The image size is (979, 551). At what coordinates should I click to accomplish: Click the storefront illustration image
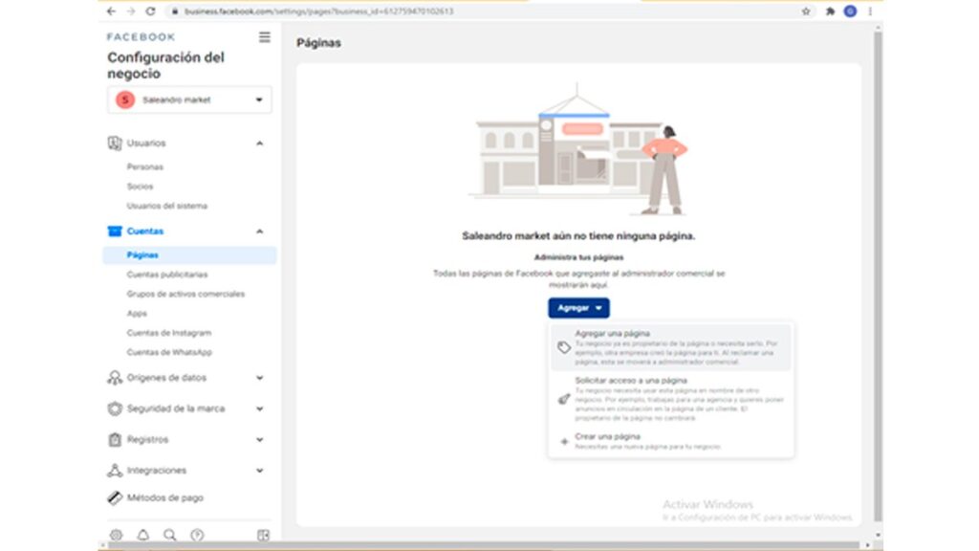coord(578,150)
